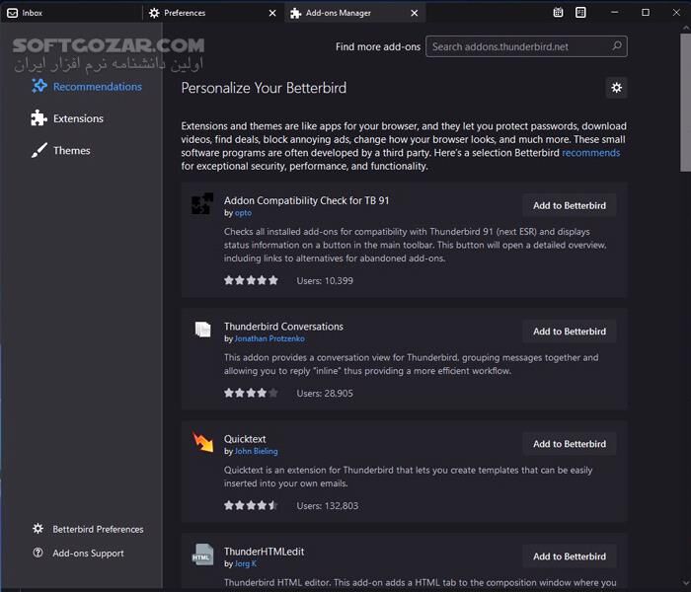Click the Quicktext arrow icon
Image resolution: width=691 pixels, height=592 pixels.
(x=202, y=442)
